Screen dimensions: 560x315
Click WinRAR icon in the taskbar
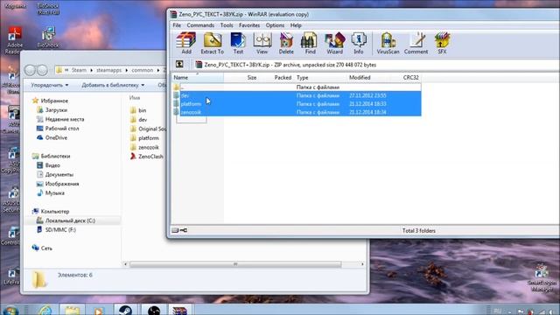coord(179,309)
